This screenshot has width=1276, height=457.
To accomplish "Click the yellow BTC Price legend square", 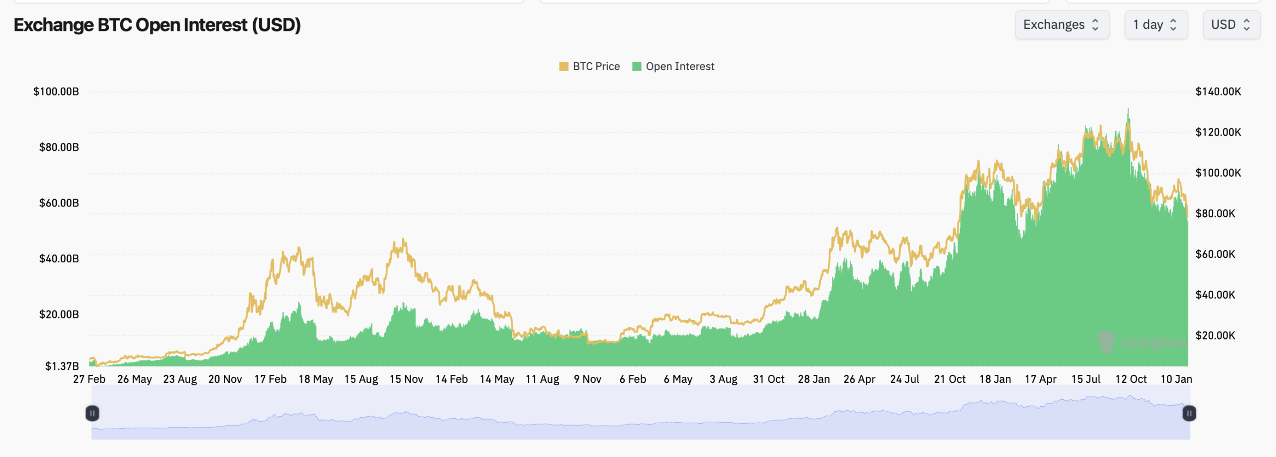I will point(564,66).
